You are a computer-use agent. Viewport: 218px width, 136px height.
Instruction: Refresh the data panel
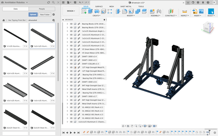tap(49, 2)
